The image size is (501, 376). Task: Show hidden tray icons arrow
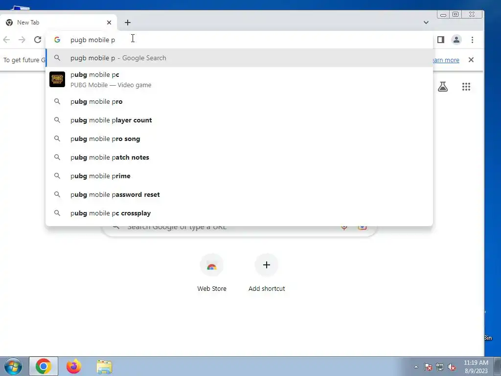pos(416,367)
